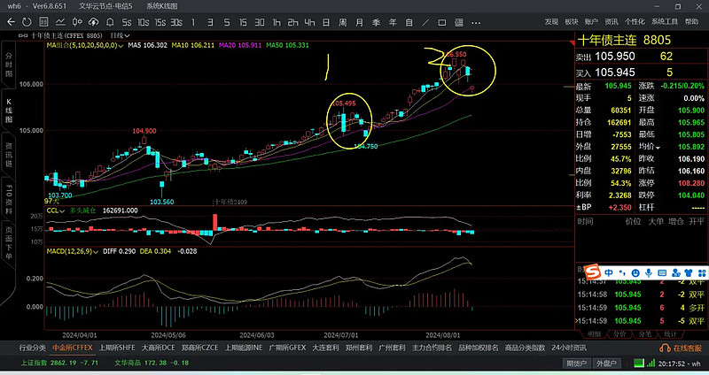The height and width of the screenshot is (375, 709).
Task: Switch to F10资料 side tab
Action: pos(9,199)
